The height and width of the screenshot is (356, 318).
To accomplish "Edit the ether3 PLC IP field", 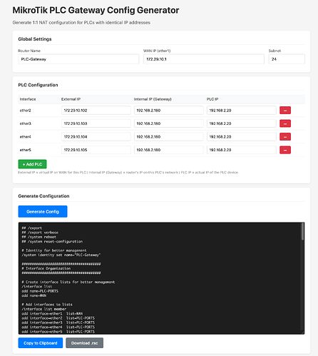I will [242, 123].
